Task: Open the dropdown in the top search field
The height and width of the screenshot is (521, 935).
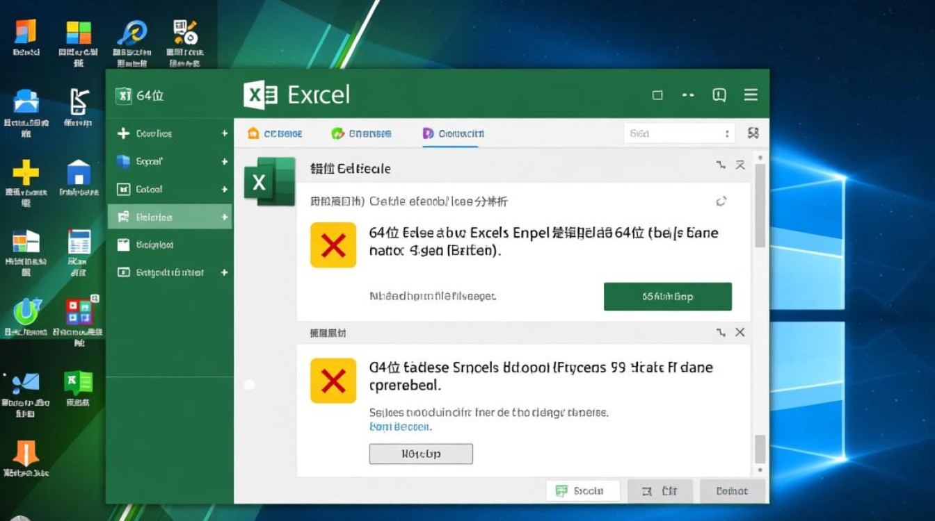Action: click(x=727, y=133)
